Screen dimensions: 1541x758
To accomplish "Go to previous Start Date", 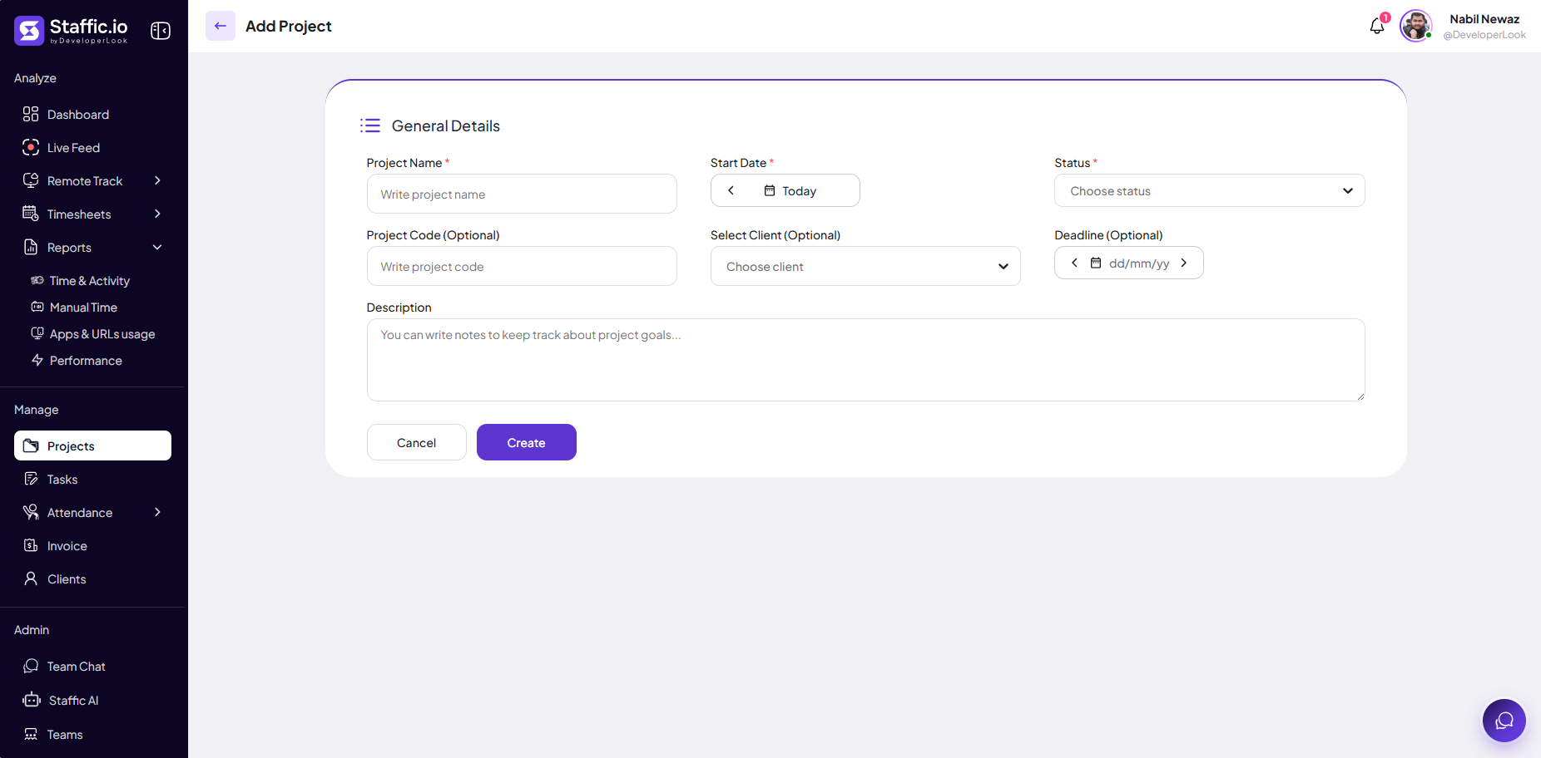I will (x=731, y=190).
